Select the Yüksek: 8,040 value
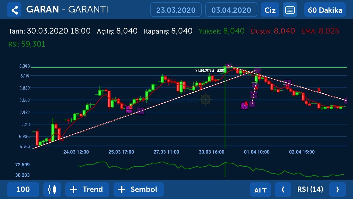Viewport: 353px width, 199px height. [x=222, y=31]
